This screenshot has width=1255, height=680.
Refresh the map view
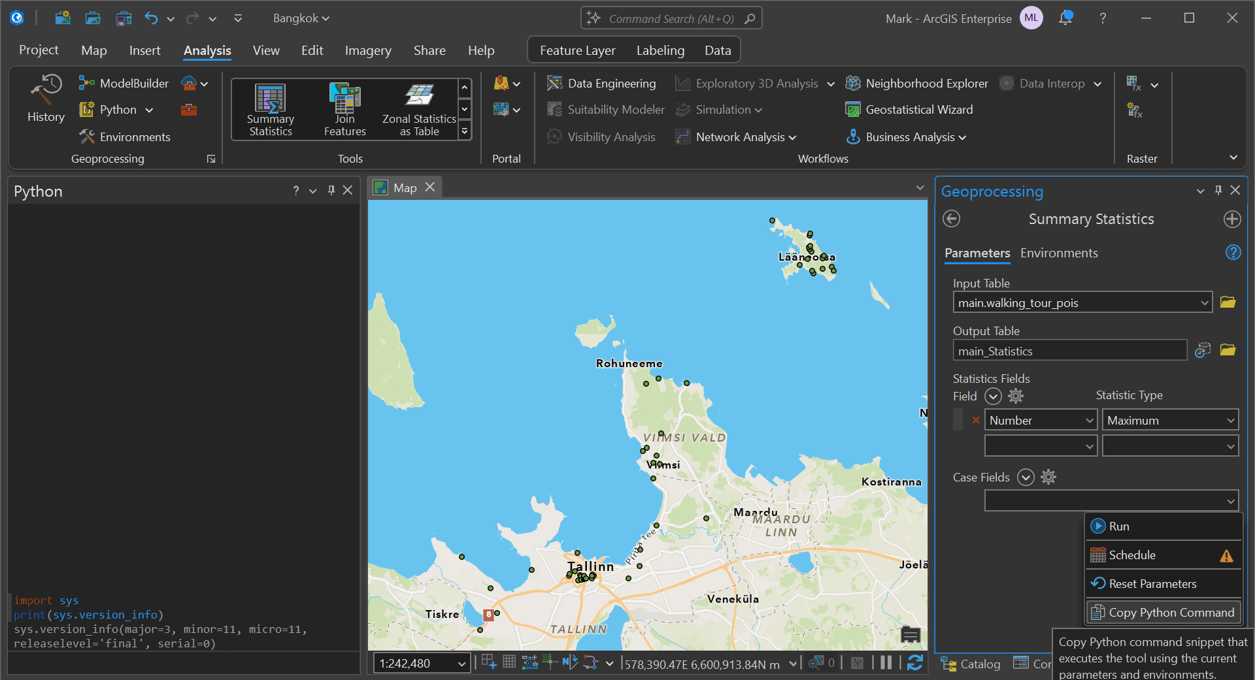(915, 663)
